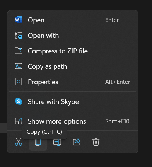Choose Copy as path
The height and width of the screenshot is (167, 152).
73,66
